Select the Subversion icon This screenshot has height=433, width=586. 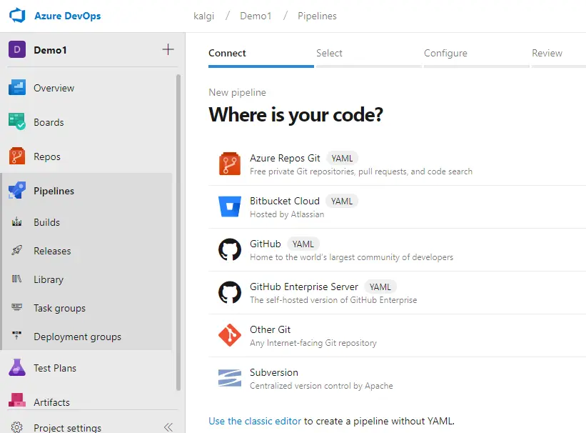click(x=229, y=377)
